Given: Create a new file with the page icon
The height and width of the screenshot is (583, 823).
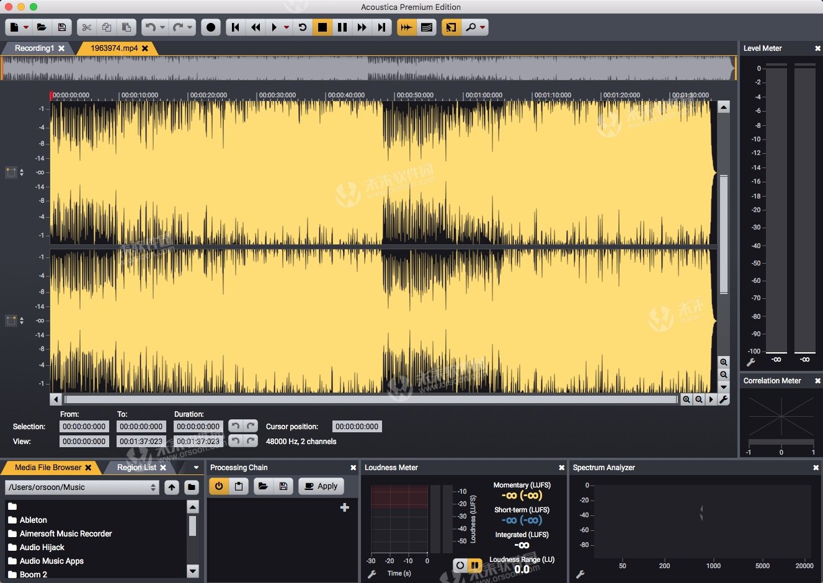Looking at the screenshot, I should (x=14, y=27).
